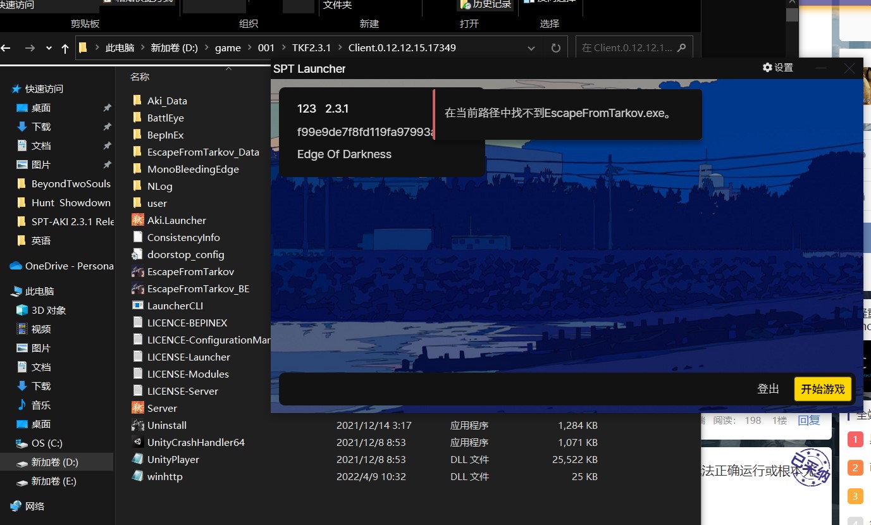This screenshot has height=525, width=871.
Task: Go forward with Explorer forward arrow
Action: (x=29, y=48)
